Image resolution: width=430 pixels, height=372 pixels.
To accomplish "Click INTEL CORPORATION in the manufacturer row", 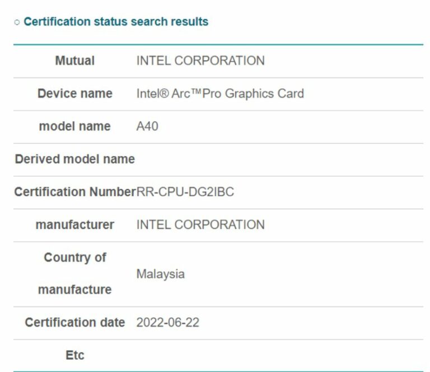I will click(x=200, y=225).
